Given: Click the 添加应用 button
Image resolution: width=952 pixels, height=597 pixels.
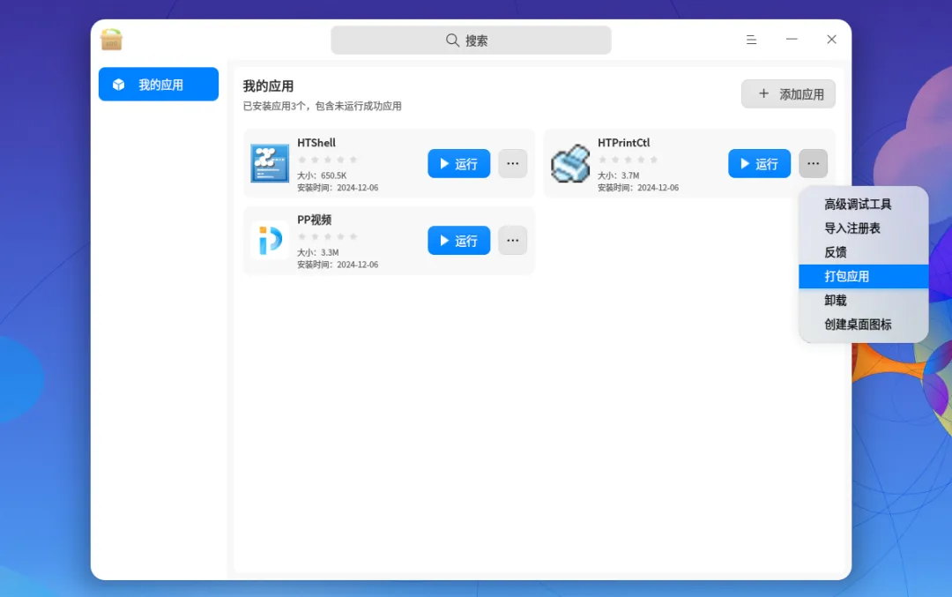Looking at the screenshot, I should point(788,94).
